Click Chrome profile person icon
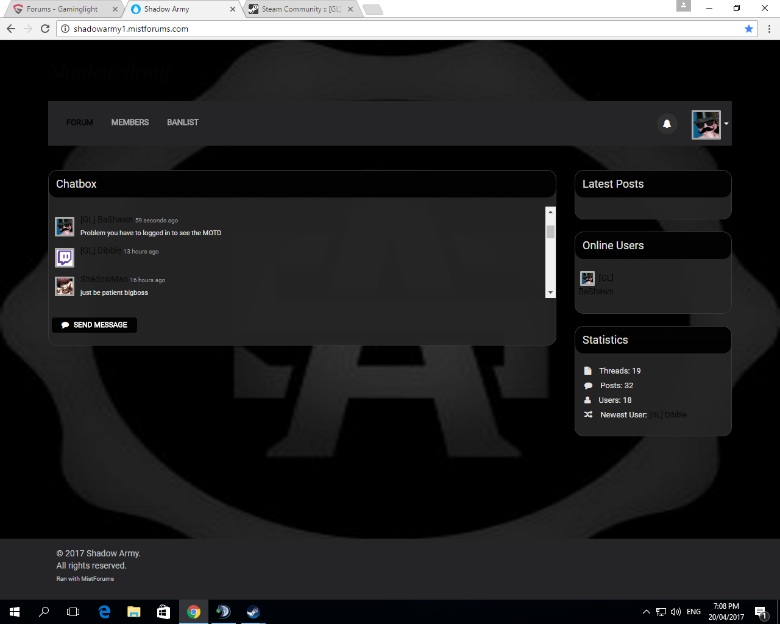Image resolution: width=780 pixels, height=624 pixels. (684, 5)
